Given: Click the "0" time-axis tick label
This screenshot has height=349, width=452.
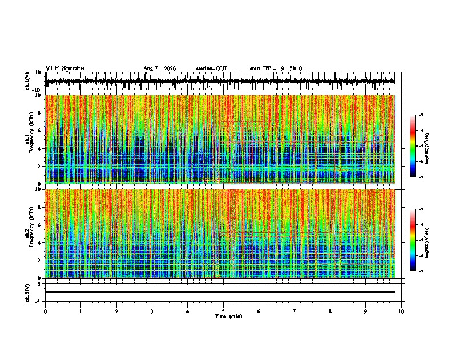Looking at the screenshot, I should (45, 311).
